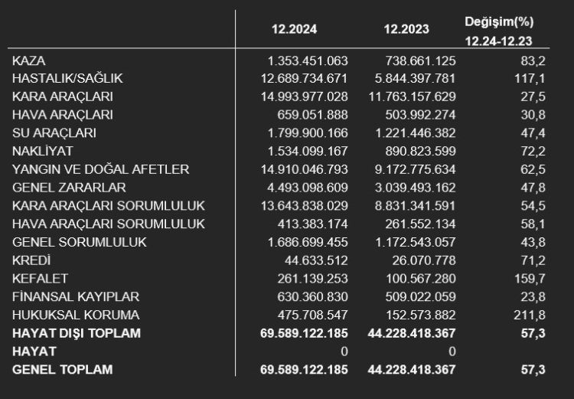Click the 12.2024 column header
The height and width of the screenshot is (399, 574).
[294, 29]
